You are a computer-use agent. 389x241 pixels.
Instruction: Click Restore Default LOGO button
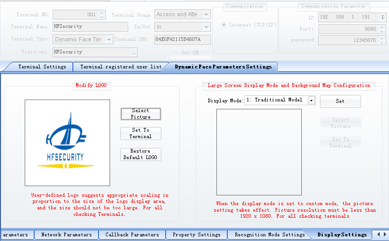(x=140, y=154)
